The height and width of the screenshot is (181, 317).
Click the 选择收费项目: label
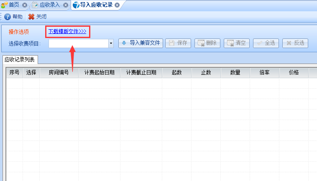point(25,43)
